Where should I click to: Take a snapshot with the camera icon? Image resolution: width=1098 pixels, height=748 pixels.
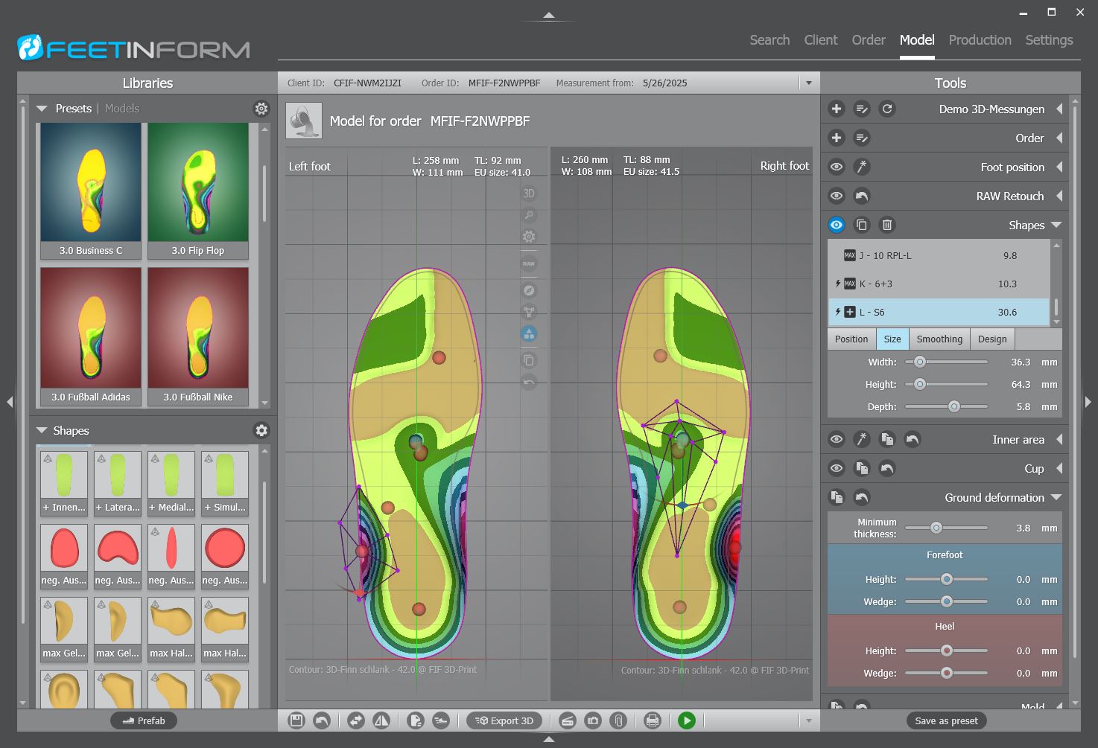(x=593, y=720)
